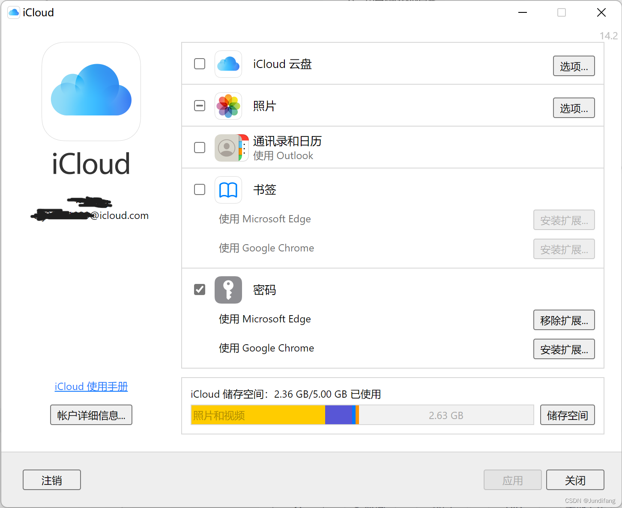Click the yellow 照片和视频 storage segment
The height and width of the screenshot is (508, 622).
(x=258, y=415)
